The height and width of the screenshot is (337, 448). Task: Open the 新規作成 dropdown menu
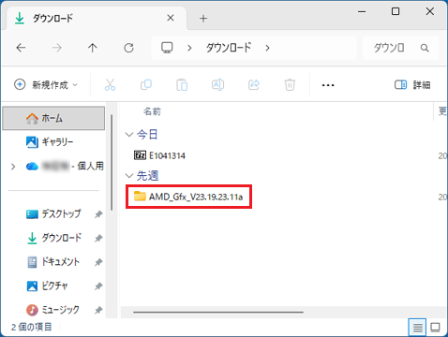coord(46,84)
